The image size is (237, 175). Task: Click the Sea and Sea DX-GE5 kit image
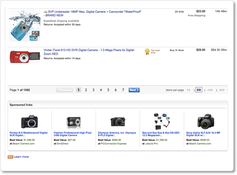[162, 121]
